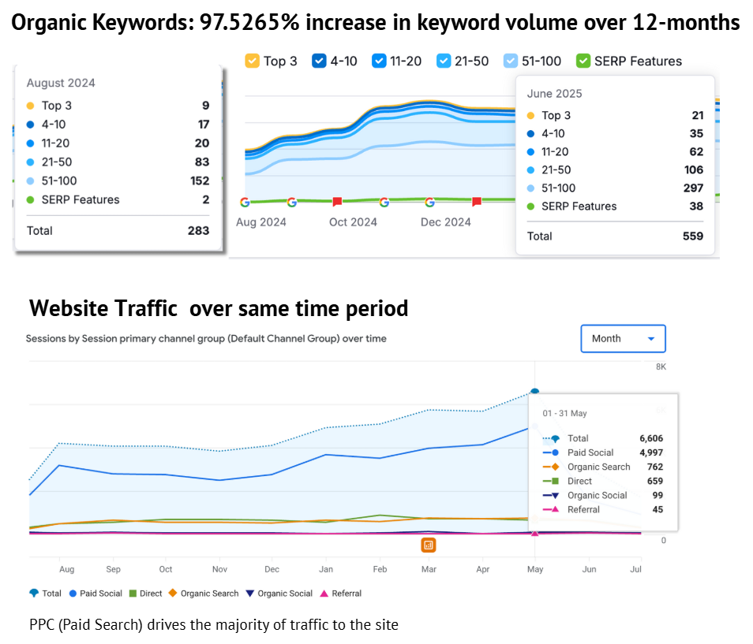This screenshot has height=644, width=753.
Task: Click Direct 659 value in tooltip
Action: click(655, 481)
